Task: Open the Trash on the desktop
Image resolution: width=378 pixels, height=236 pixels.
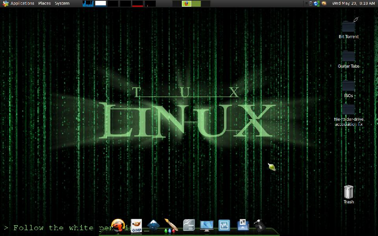Action: tap(348, 192)
